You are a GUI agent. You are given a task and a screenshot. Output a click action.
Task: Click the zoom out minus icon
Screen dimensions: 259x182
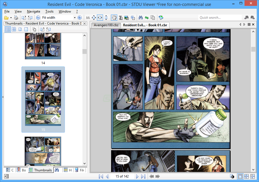tap(38, 18)
